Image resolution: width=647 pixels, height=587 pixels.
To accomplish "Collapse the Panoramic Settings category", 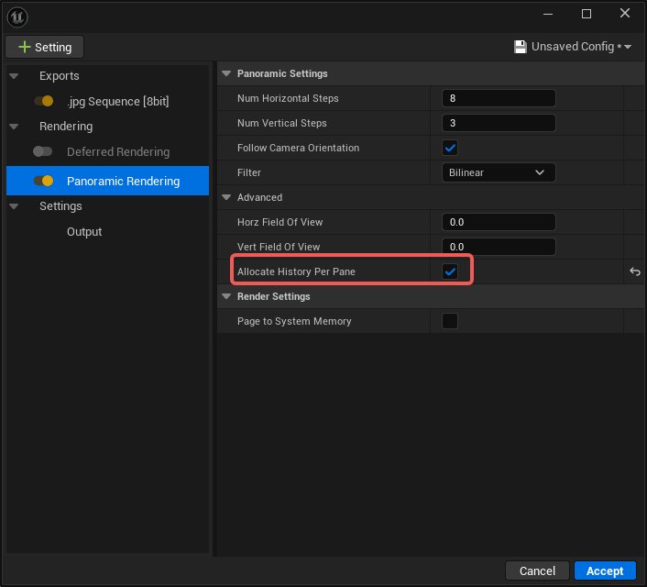I will 226,73.
